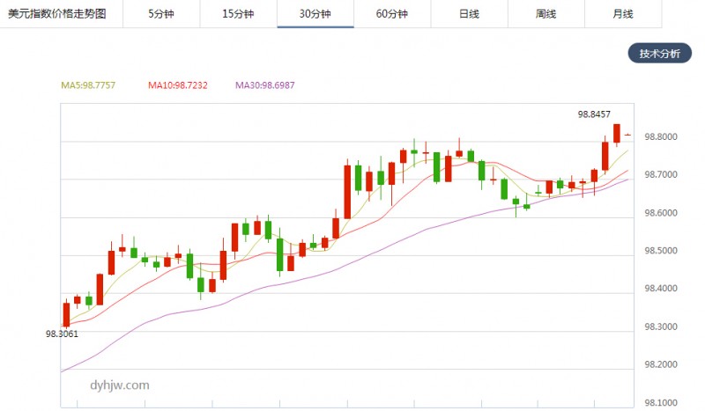Click the 98.8000 axis value
Screen dimensions: 705x411
(x=660, y=137)
